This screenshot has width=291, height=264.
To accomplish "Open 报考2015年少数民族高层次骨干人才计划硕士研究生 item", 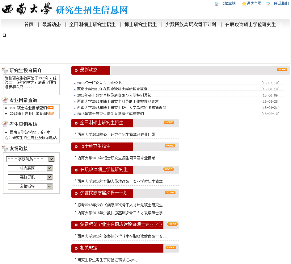I will pos(122,205).
